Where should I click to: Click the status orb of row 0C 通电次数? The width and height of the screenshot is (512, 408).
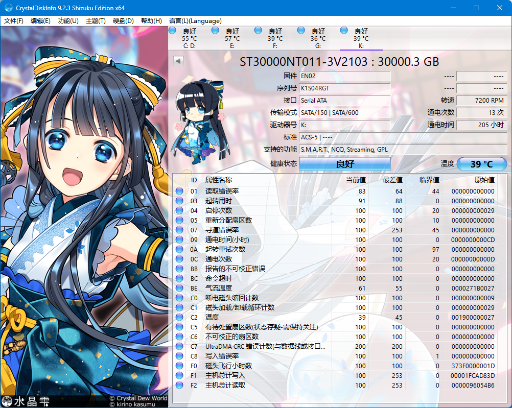pos(179,259)
